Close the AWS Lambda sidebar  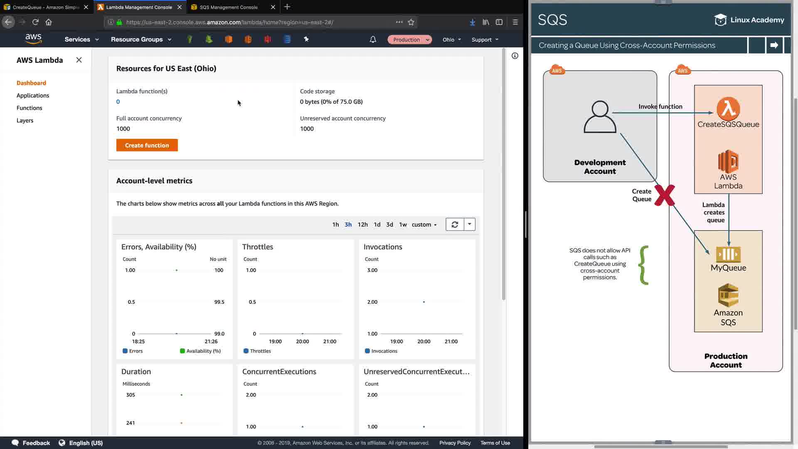click(79, 60)
